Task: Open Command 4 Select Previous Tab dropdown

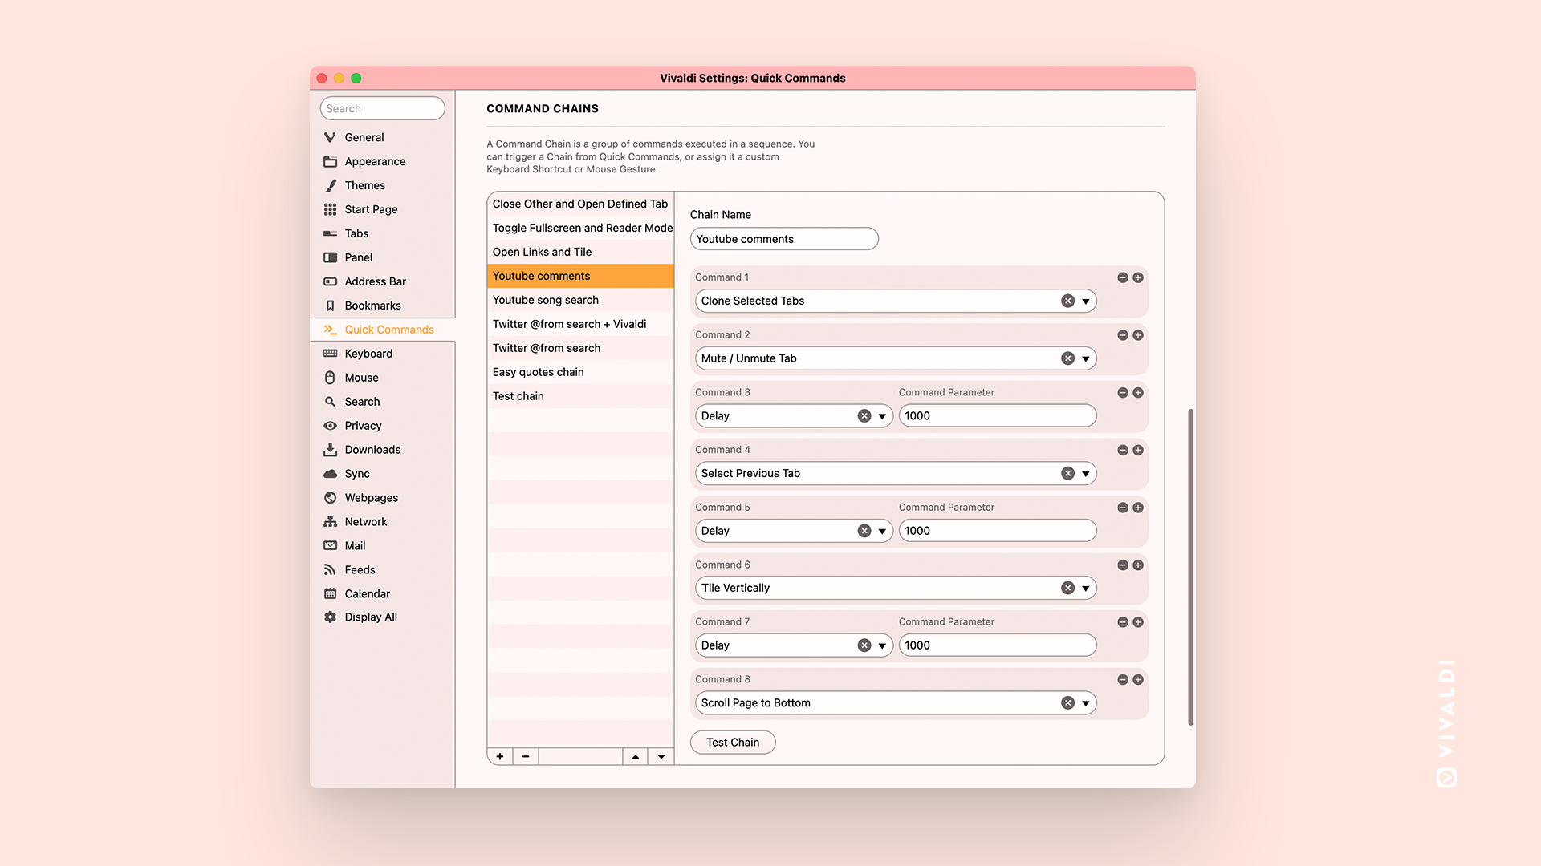Action: (1085, 474)
